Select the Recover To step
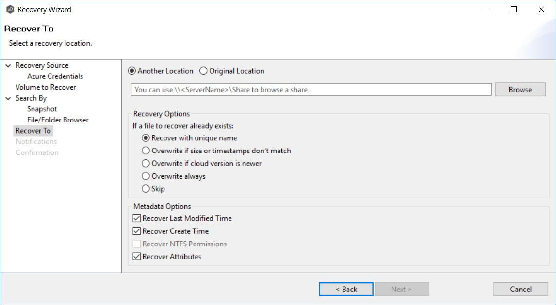The image size is (556, 305). 33,131
